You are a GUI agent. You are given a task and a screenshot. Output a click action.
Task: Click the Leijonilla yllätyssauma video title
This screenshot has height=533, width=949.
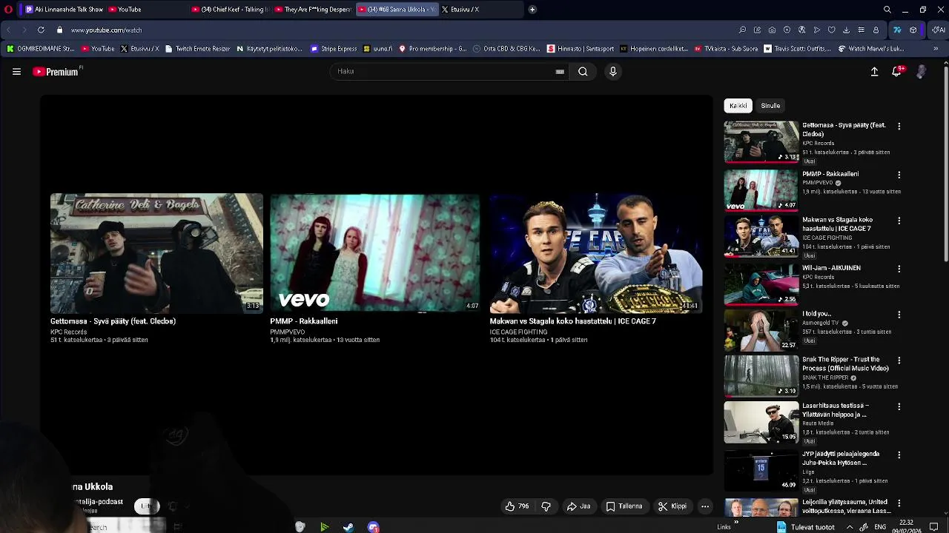click(x=846, y=506)
